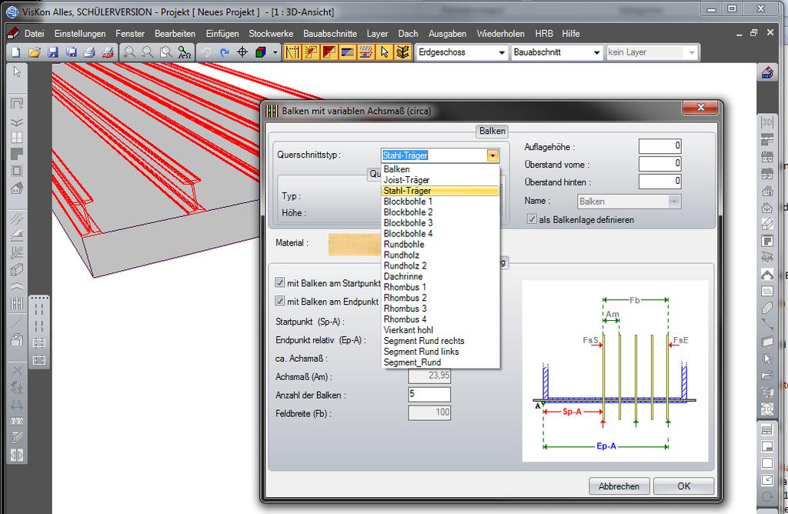Toggle 'mit Balken am Endpunkt' checkbox
Screen dimensions: 788x514
[x=280, y=301]
